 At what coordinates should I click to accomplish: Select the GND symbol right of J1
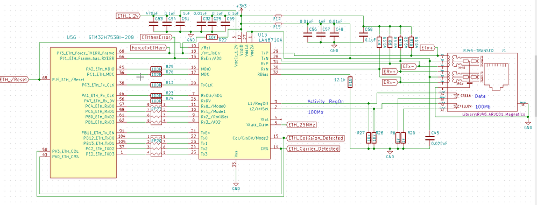coord(528,125)
